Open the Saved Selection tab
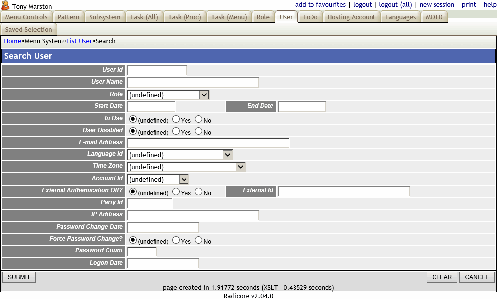The image size is (497, 299). (28, 29)
